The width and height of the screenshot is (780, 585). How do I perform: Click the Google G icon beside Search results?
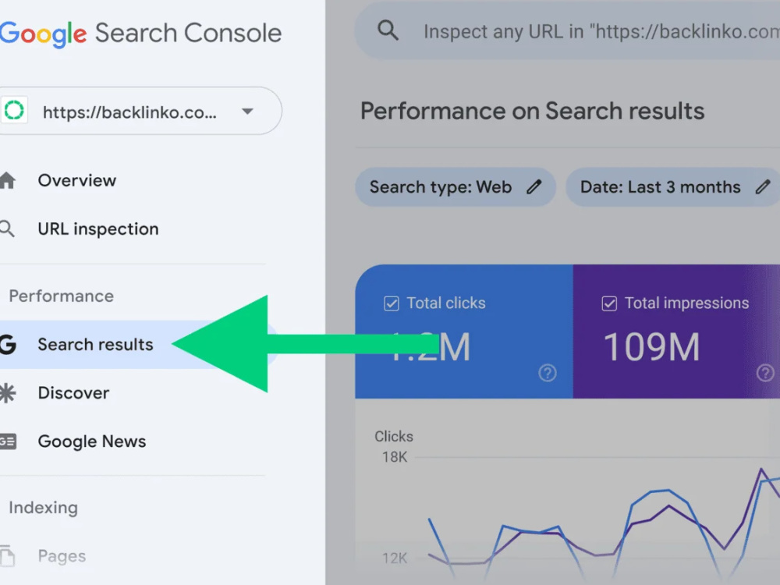pos(8,344)
